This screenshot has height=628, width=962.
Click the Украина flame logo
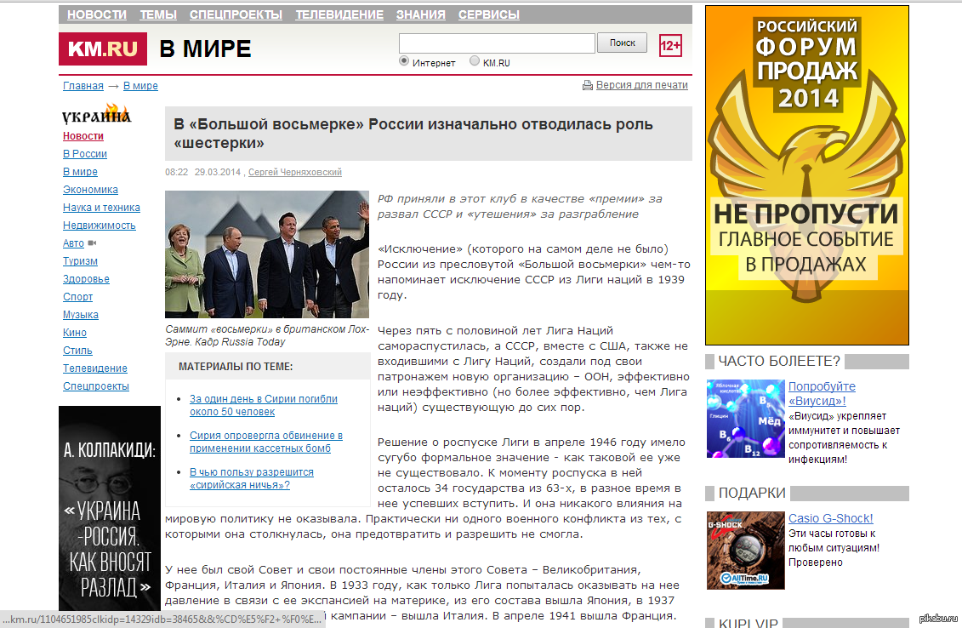[96, 114]
